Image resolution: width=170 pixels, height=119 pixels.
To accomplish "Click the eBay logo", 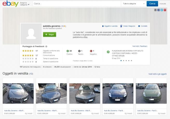I will 10,4.
